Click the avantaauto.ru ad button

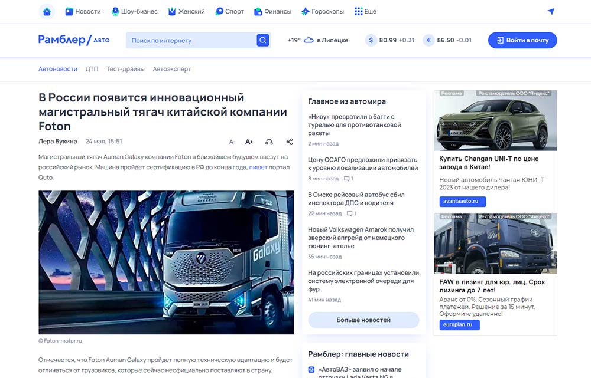pos(463,201)
